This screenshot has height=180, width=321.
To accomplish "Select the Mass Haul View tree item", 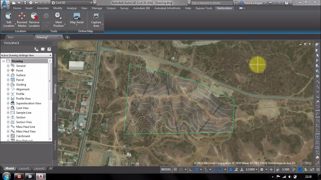I will [26, 131].
